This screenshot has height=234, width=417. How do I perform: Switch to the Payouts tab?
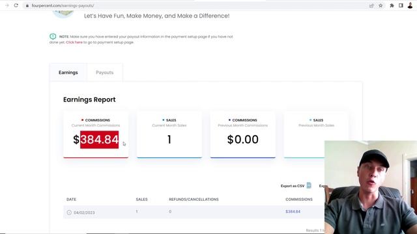104,72
